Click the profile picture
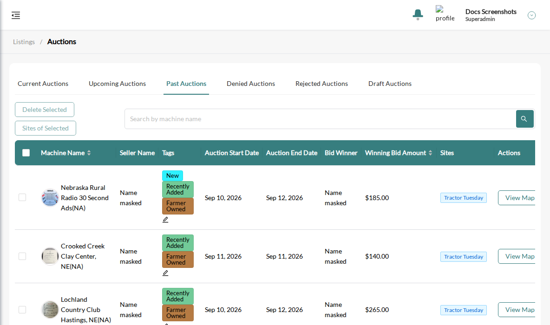Viewport: 550px width, 325px height. pyautogui.click(x=445, y=13)
